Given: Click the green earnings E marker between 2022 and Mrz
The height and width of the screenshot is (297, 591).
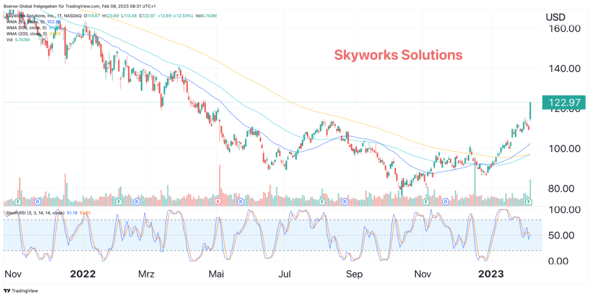Looking at the screenshot, I should click(118, 202).
